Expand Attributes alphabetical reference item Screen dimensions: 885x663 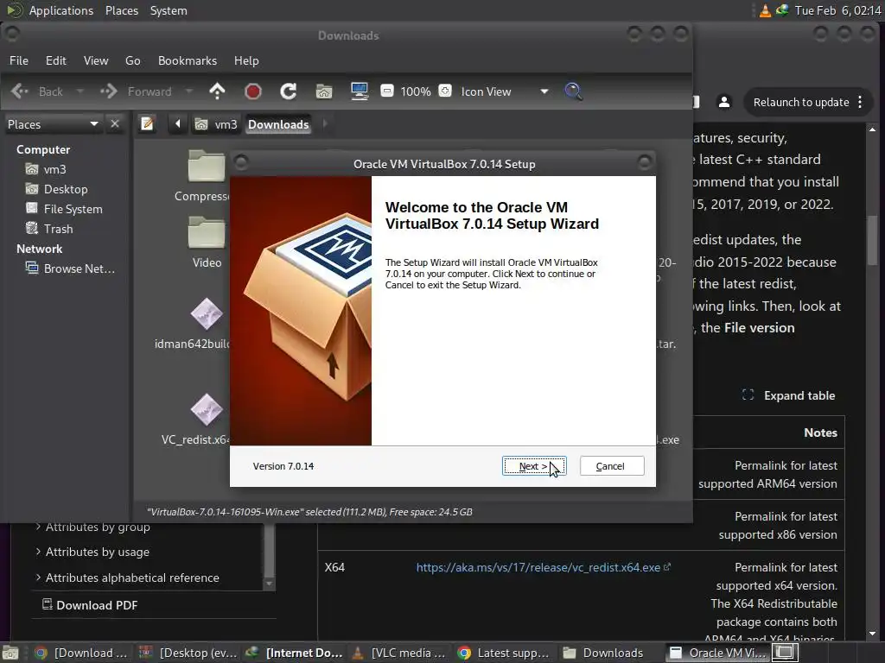pos(128,578)
